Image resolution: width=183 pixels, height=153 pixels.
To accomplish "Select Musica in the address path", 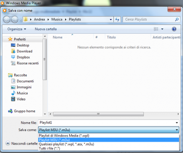I will [x=57, y=19].
